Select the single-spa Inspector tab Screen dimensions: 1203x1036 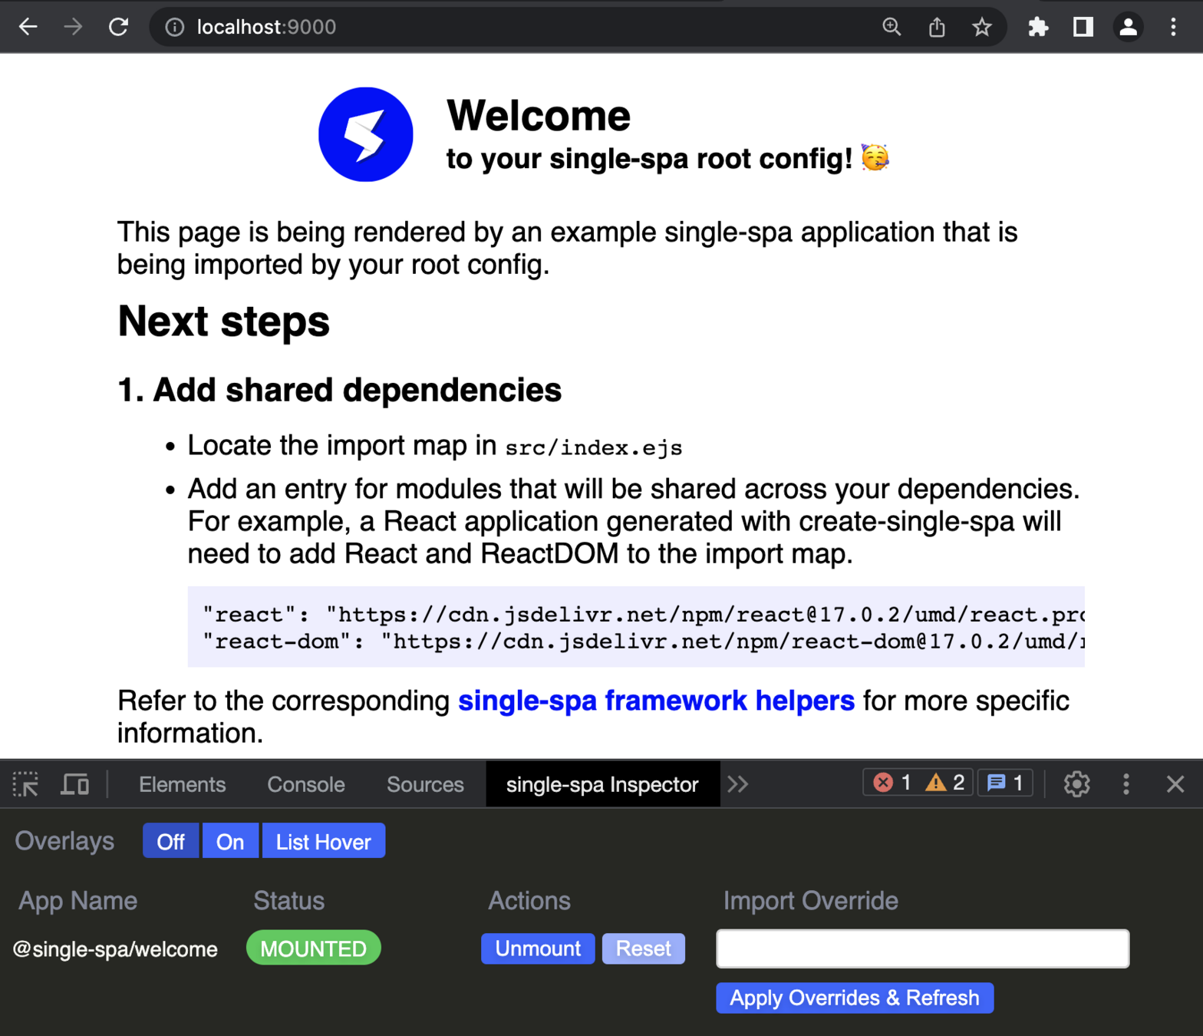pyautogui.click(x=602, y=784)
